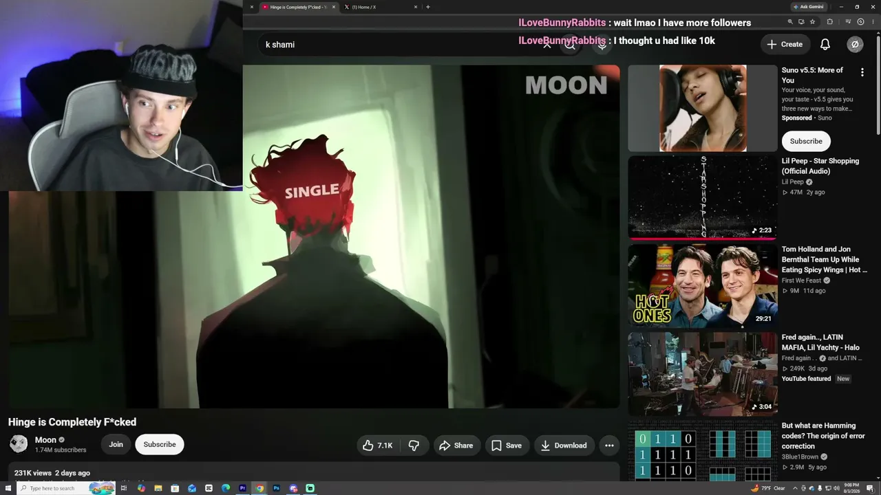Open Premiere Pro from the taskbar
Viewport: 881px width, 495px height.
click(242, 488)
